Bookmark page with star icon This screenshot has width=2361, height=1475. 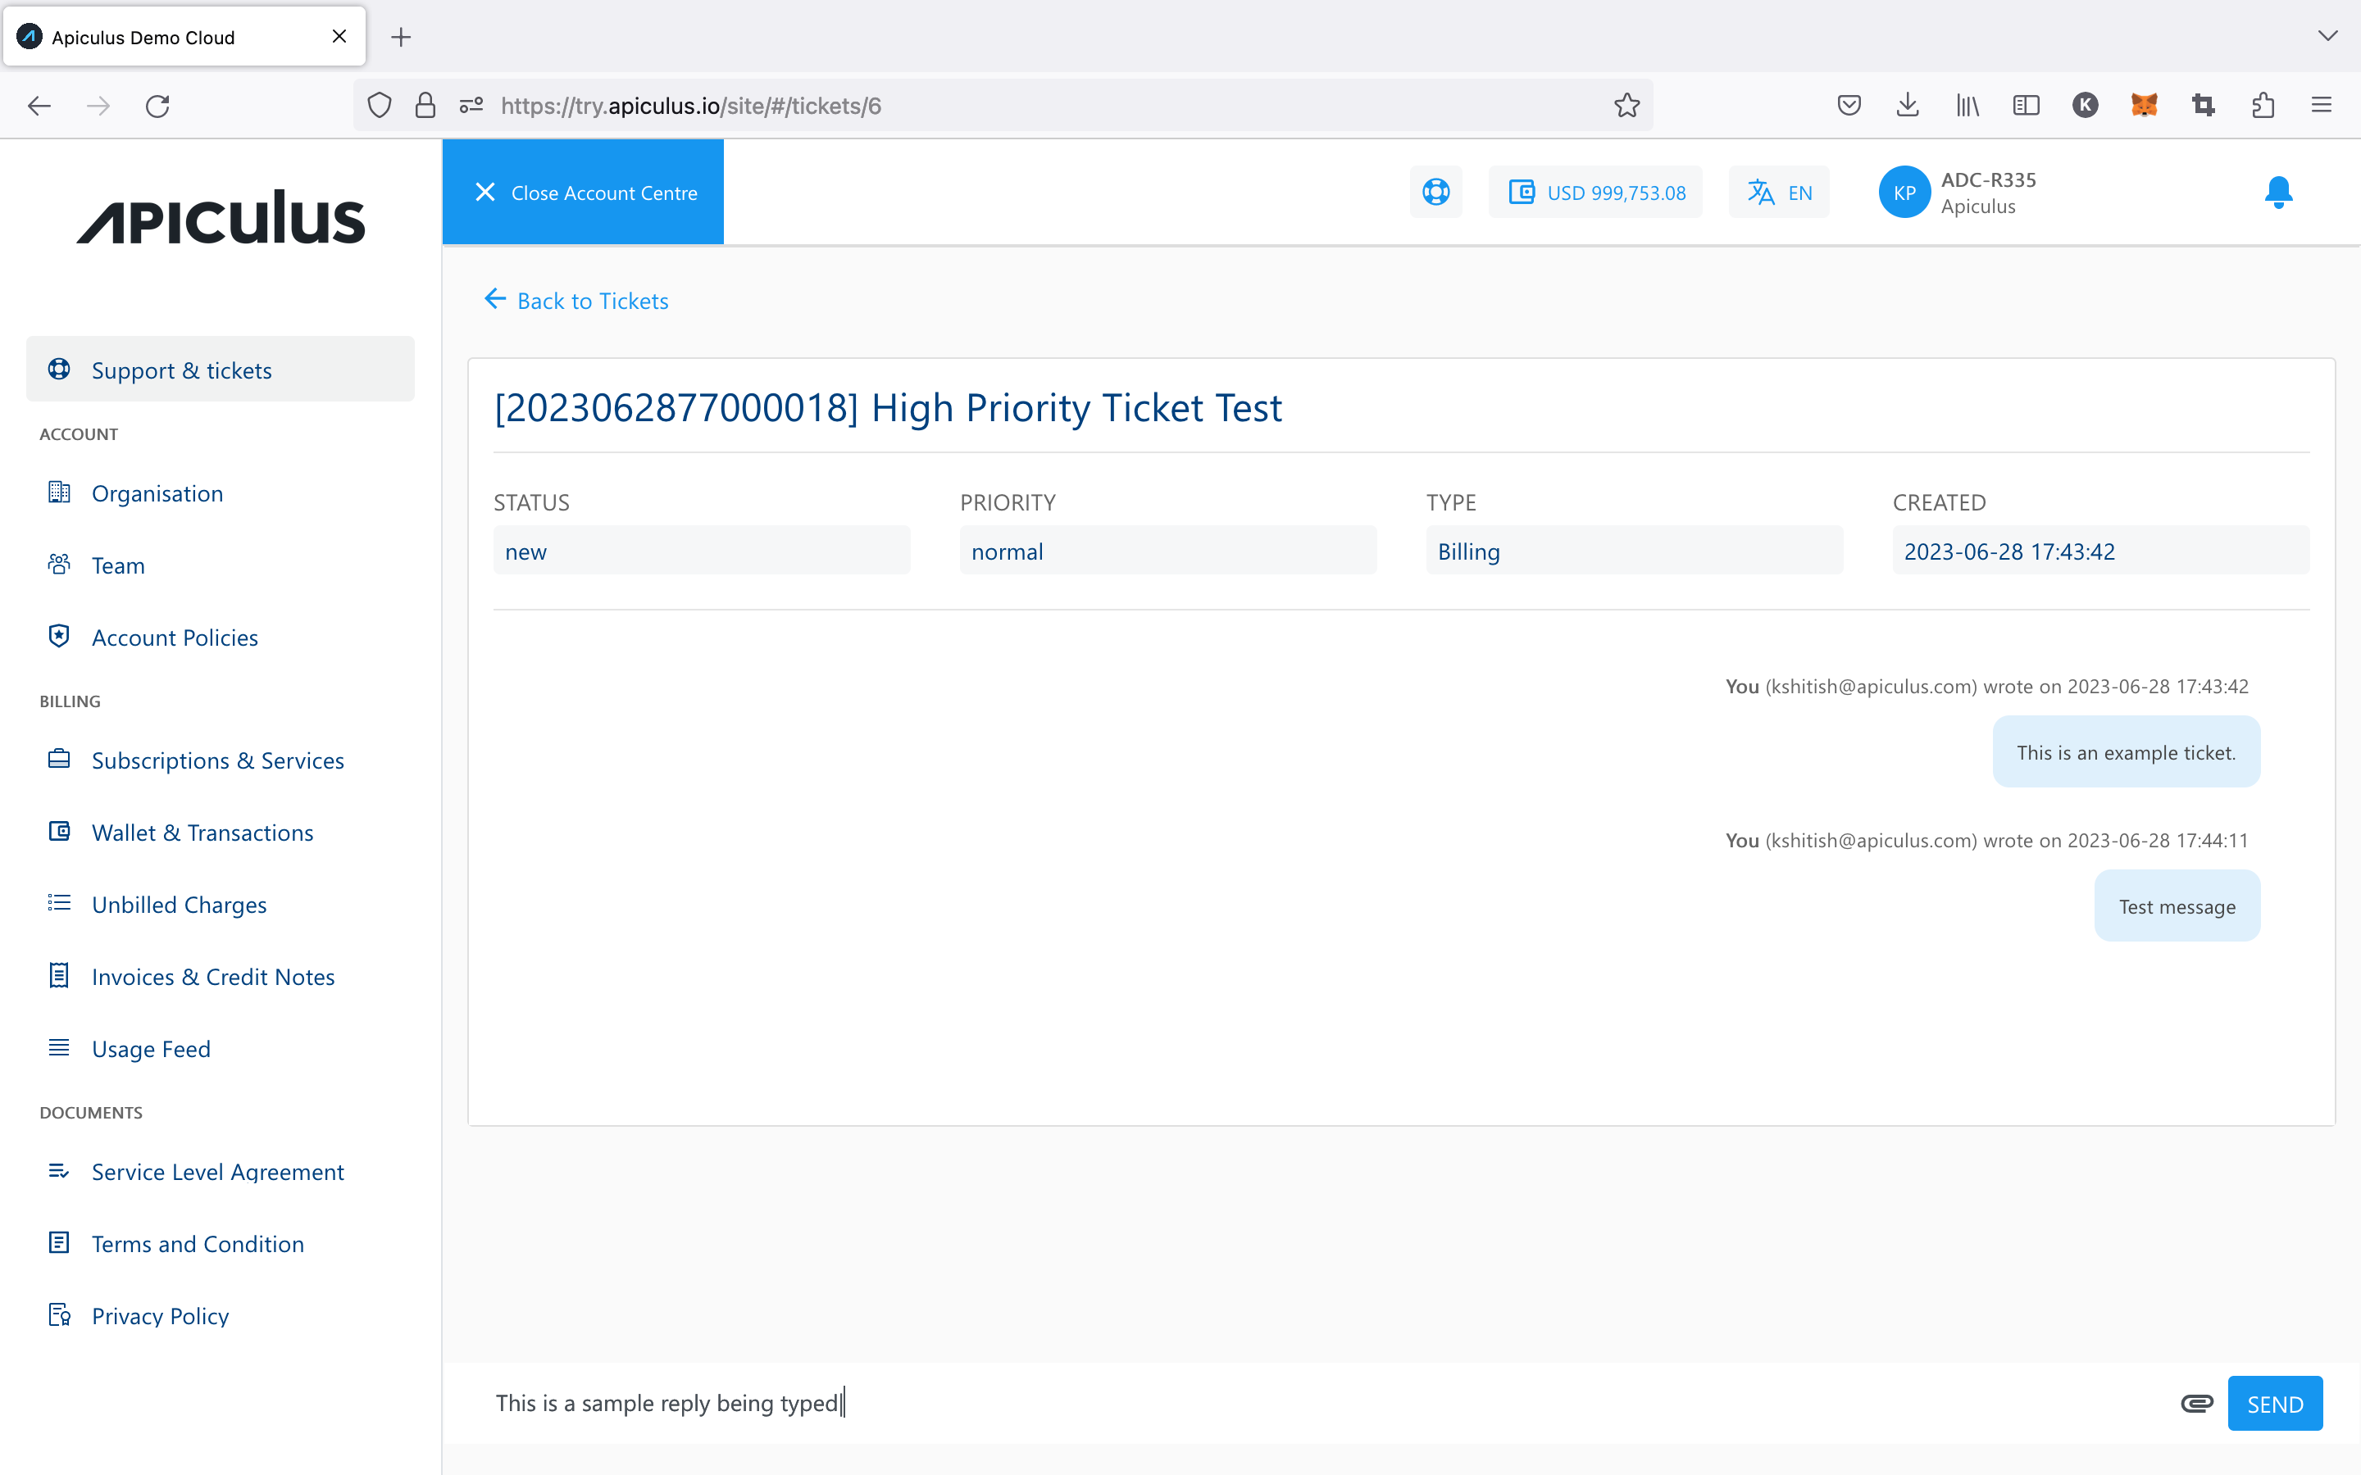1626,106
